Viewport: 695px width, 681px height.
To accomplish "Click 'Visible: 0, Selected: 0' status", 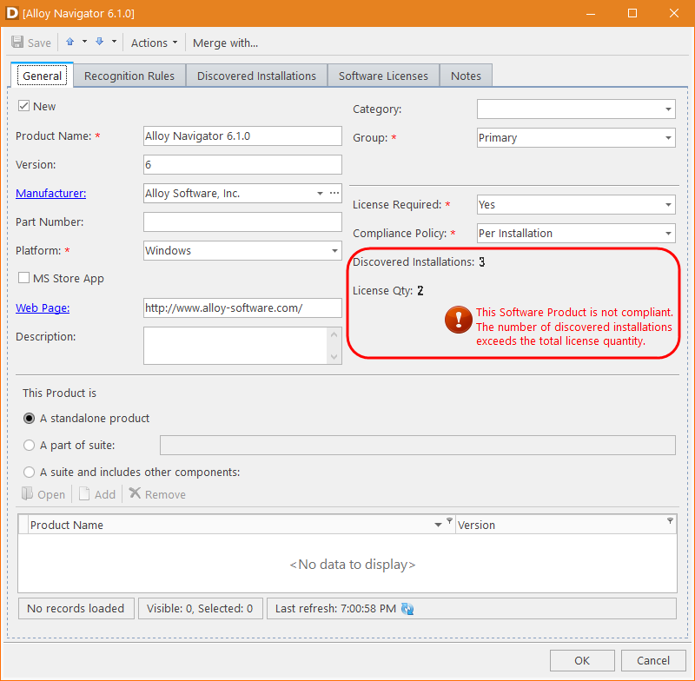I will click(x=200, y=608).
